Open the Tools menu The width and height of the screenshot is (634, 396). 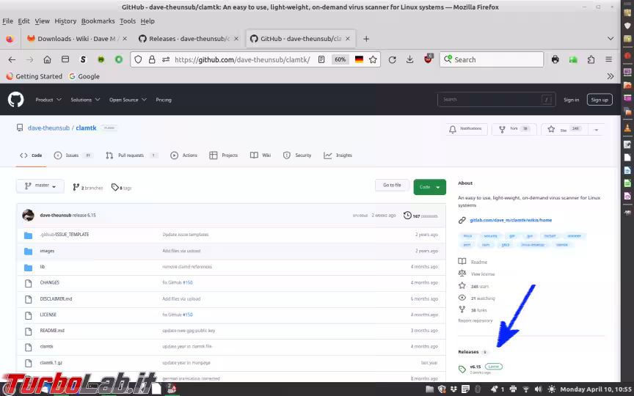[x=128, y=21]
